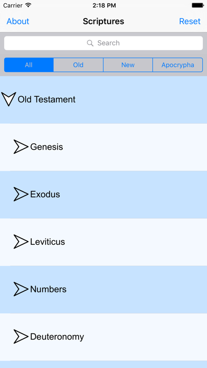Open the Deuteronomy book label
The height and width of the screenshot is (368, 207).
(x=57, y=337)
